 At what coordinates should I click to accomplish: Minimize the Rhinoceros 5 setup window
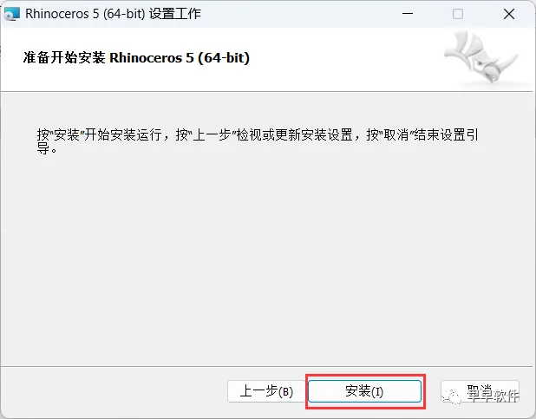408,14
